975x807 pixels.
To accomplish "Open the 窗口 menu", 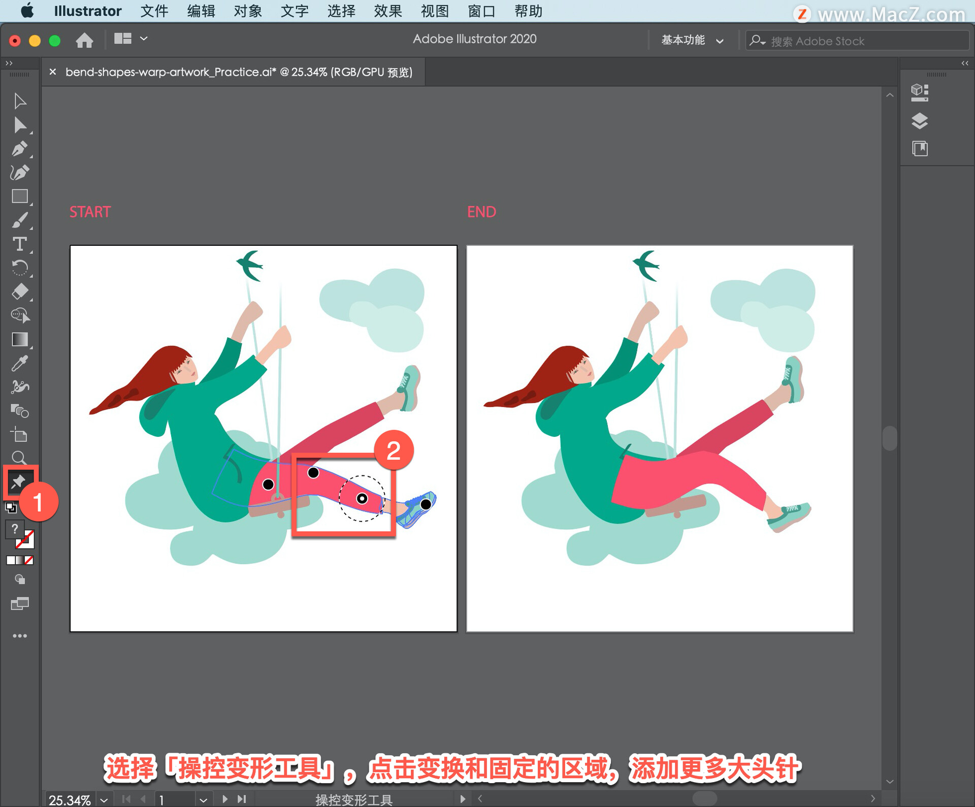I will point(481,11).
